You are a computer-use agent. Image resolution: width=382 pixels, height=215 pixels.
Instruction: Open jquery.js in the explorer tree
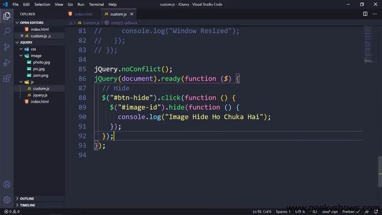(39, 95)
